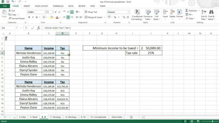Screen dimensions: 219x123
Task: Click the Increase Font Size icon
Action: tap(55, 12)
